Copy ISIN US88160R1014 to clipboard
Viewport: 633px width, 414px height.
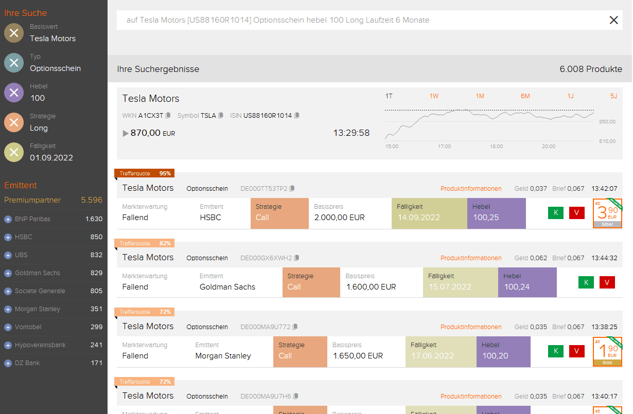coord(296,116)
